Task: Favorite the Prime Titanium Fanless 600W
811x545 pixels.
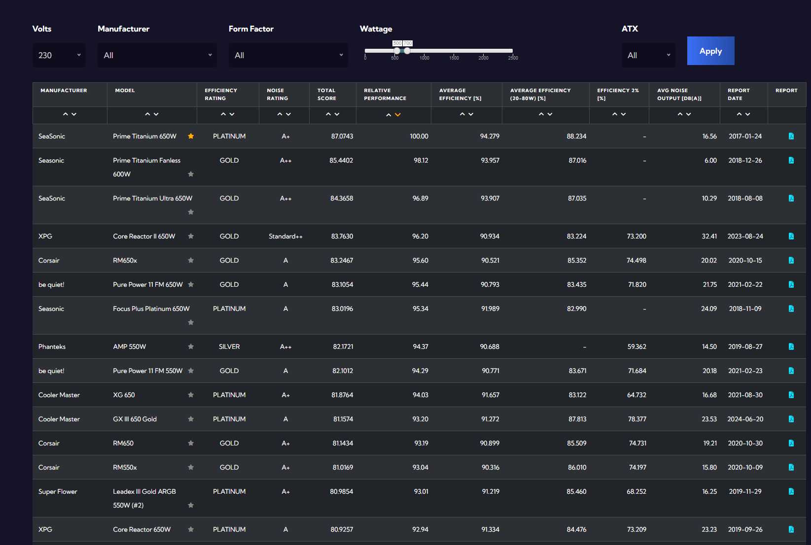Action: point(191,174)
